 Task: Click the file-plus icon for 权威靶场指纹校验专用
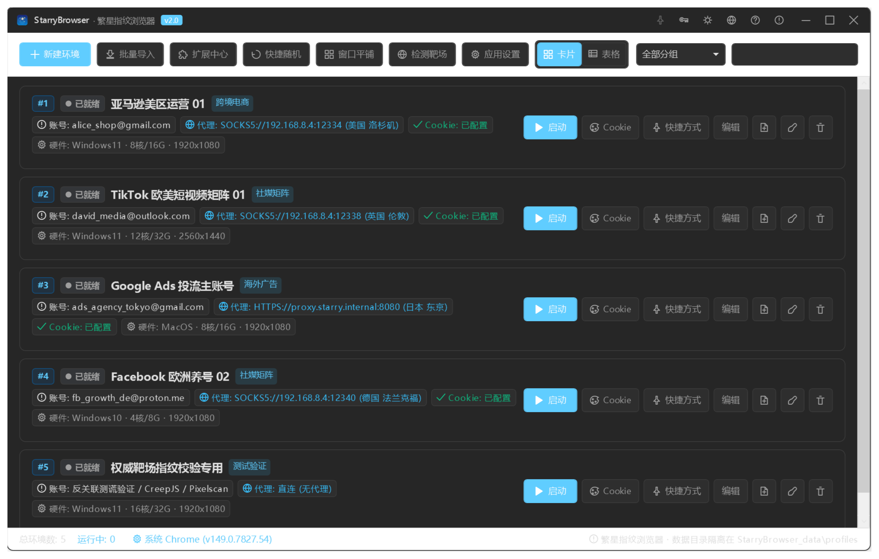(x=764, y=491)
